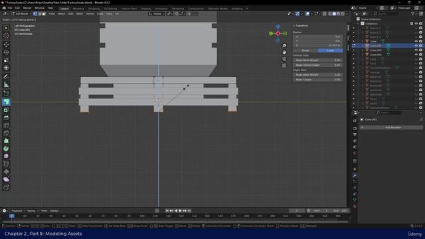Select the Loop Cut tool
This screenshot has height=239, width=425.
[6, 125]
